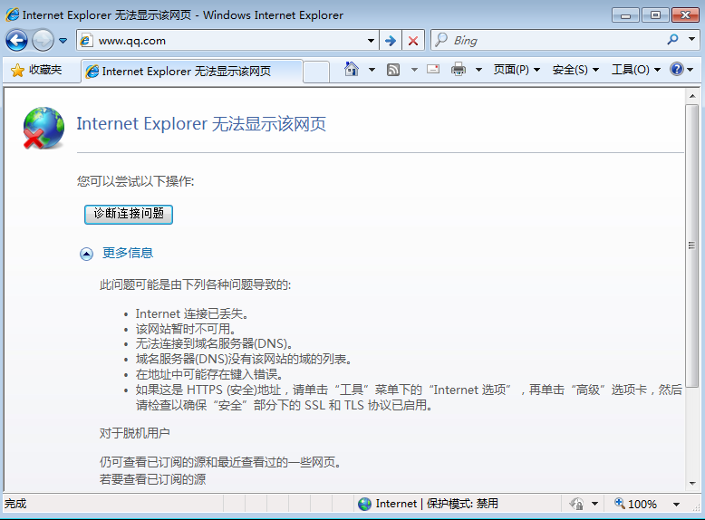Click the scrollbar up arrow
Viewport: 705px width, 520px height.
(692, 96)
